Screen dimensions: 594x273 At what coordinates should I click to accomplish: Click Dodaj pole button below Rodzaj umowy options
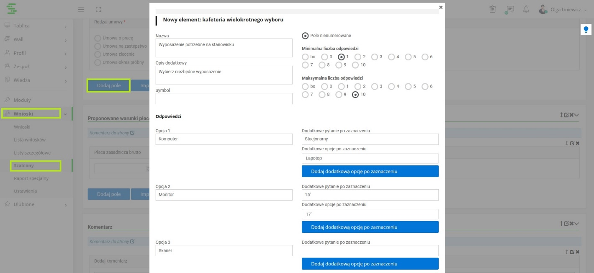pos(109,85)
